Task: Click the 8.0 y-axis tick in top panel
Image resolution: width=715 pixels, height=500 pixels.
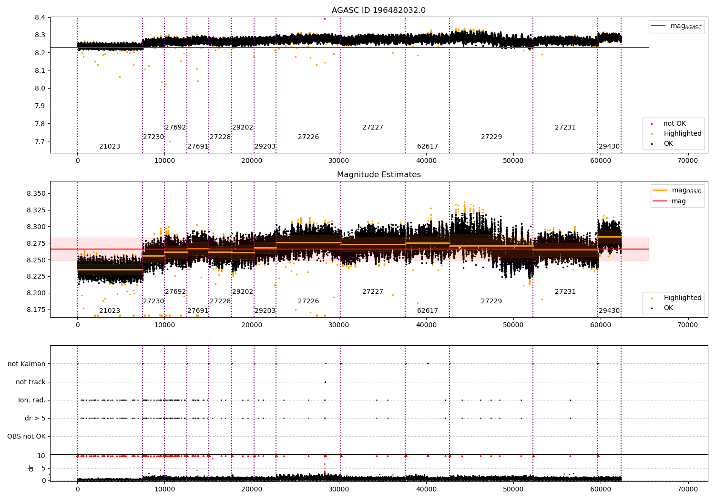Action: [41, 88]
